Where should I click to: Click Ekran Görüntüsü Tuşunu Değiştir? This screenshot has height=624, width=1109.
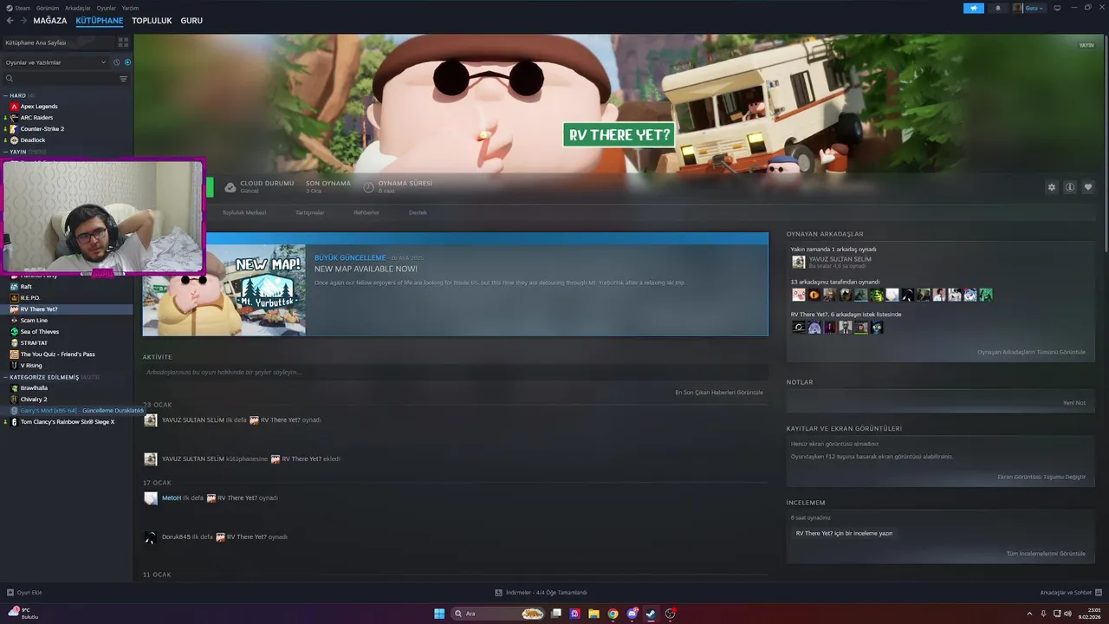coord(1041,477)
